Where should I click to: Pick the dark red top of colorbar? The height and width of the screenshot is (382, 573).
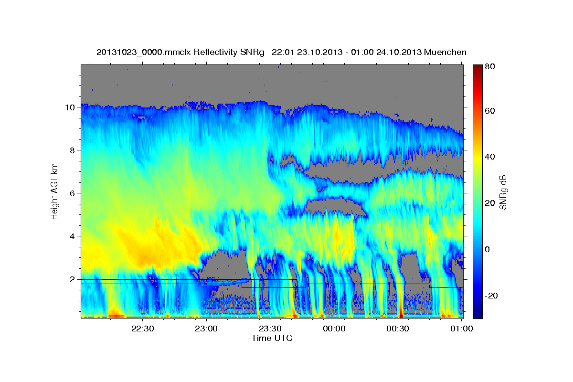477,68
